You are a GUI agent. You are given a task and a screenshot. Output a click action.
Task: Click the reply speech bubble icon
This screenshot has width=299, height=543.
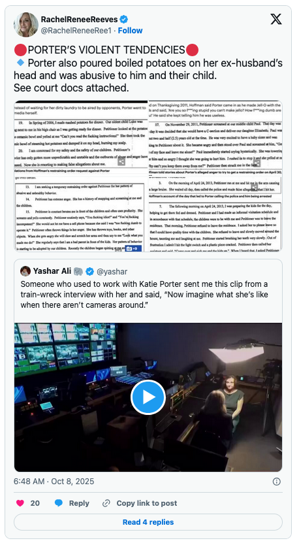[59, 503]
